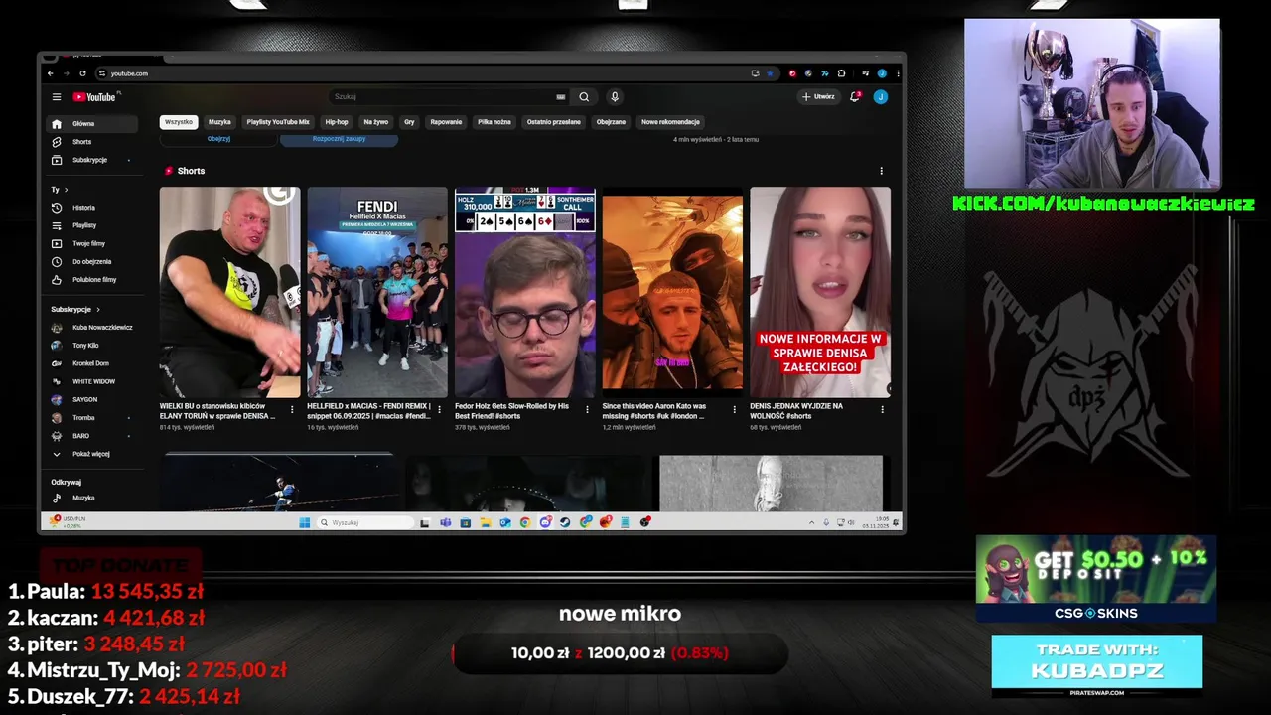This screenshot has width=1271, height=715.
Task: Reload the page with the browser refresh icon
Action: [x=82, y=73]
